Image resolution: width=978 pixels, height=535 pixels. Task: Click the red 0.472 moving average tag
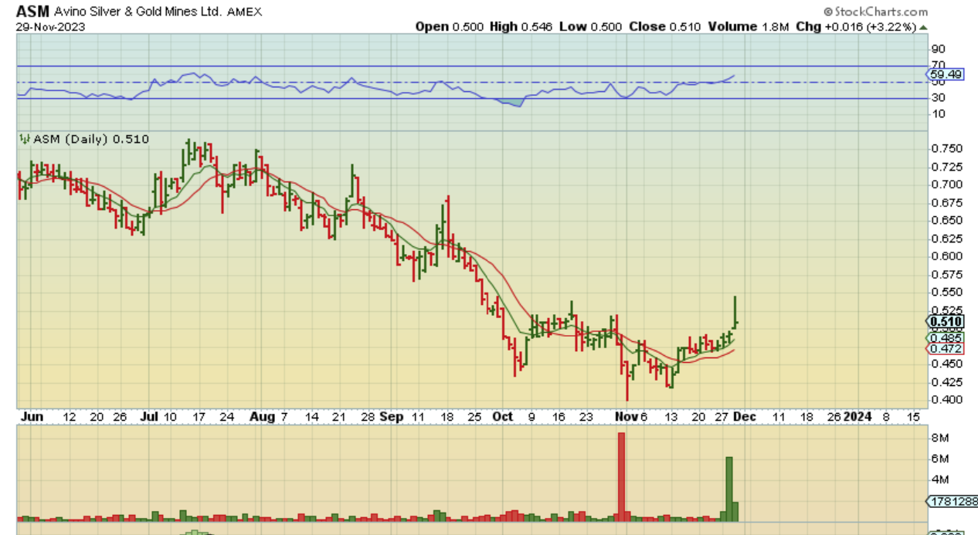944,349
